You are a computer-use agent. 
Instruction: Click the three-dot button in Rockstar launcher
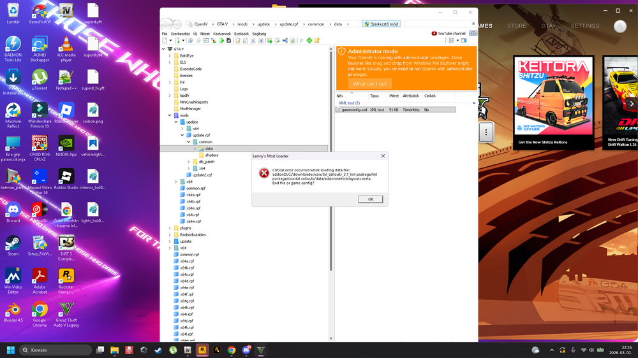486,132
